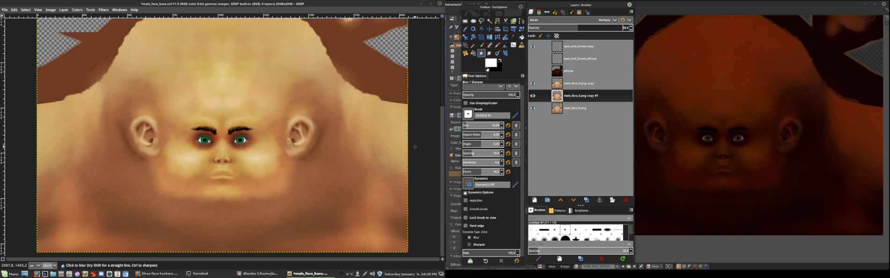
Task: Click the Dynamics Off name field
Action: 492,184
